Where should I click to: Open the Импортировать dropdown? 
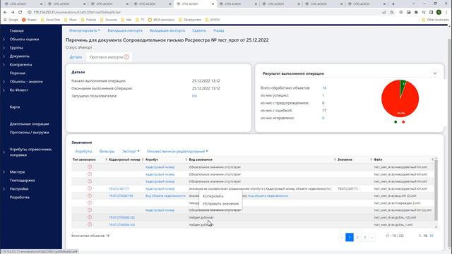85,30
